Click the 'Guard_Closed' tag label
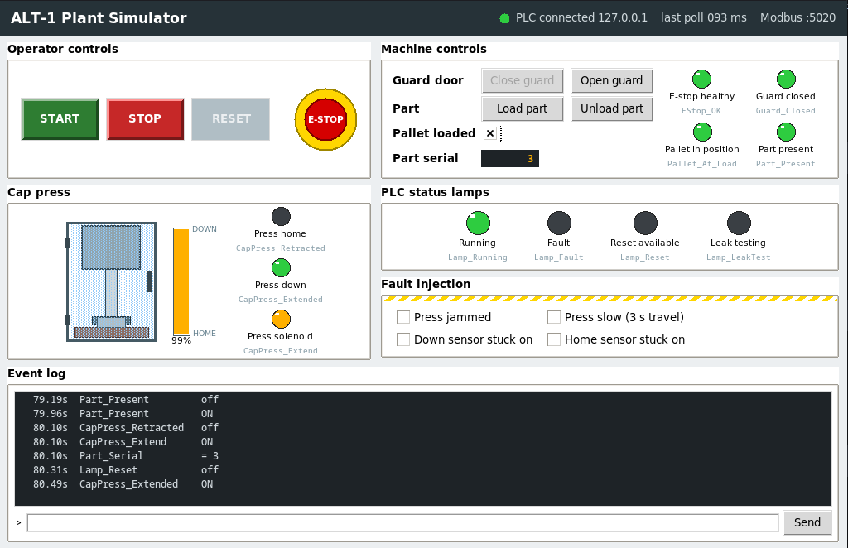The image size is (848, 548). coord(785,111)
